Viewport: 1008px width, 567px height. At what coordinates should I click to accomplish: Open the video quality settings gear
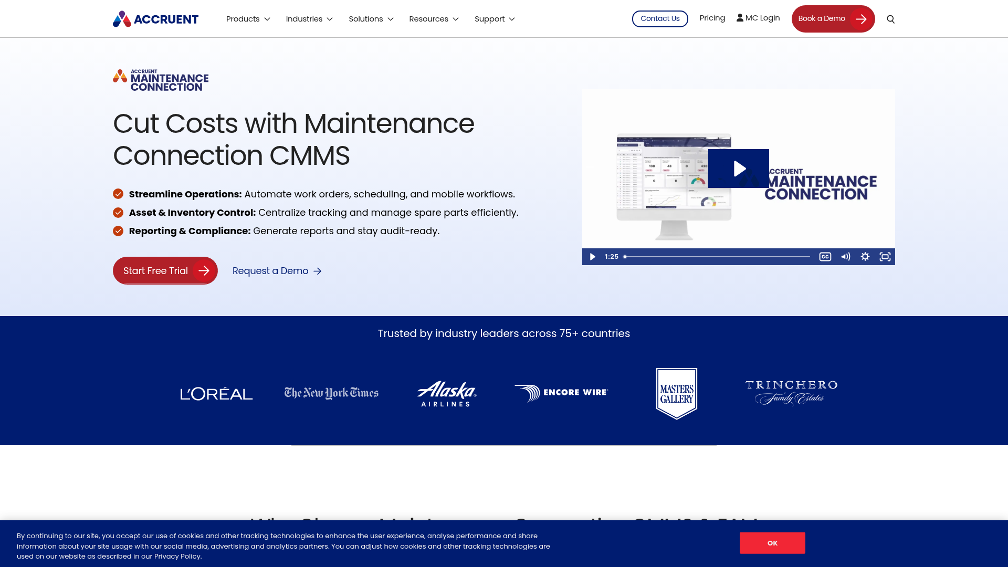tap(865, 257)
